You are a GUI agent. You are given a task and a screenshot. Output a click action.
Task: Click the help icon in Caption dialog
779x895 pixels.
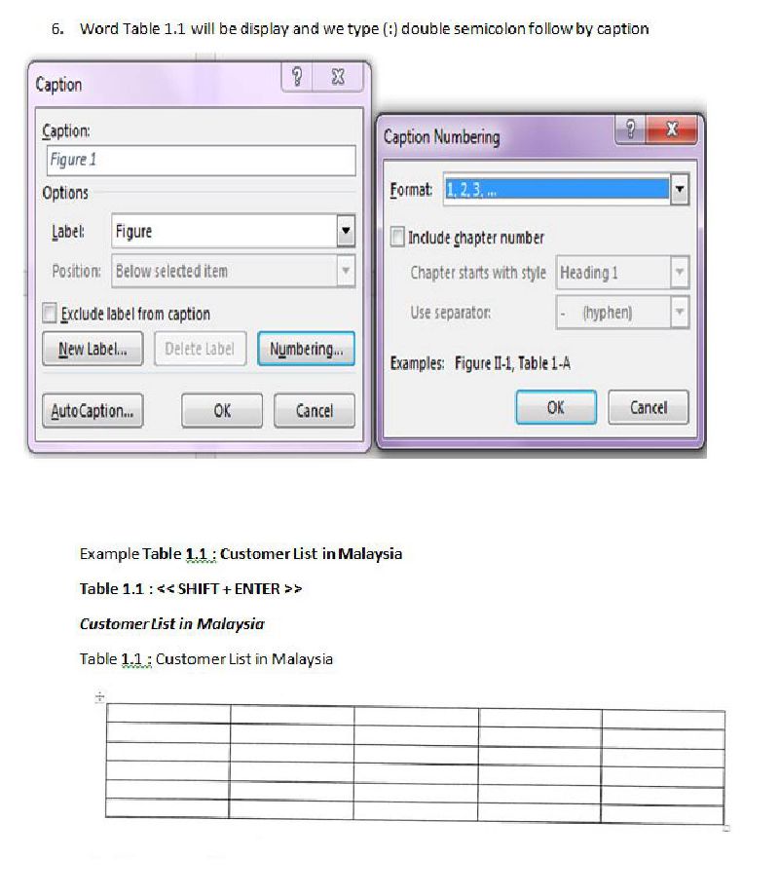click(x=297, y=79)
